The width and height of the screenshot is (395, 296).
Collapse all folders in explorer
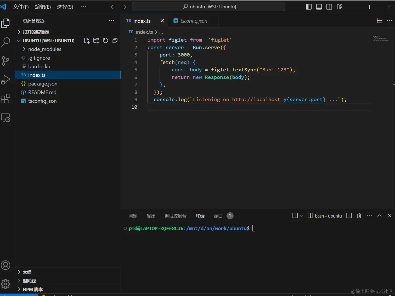(115, 41)
